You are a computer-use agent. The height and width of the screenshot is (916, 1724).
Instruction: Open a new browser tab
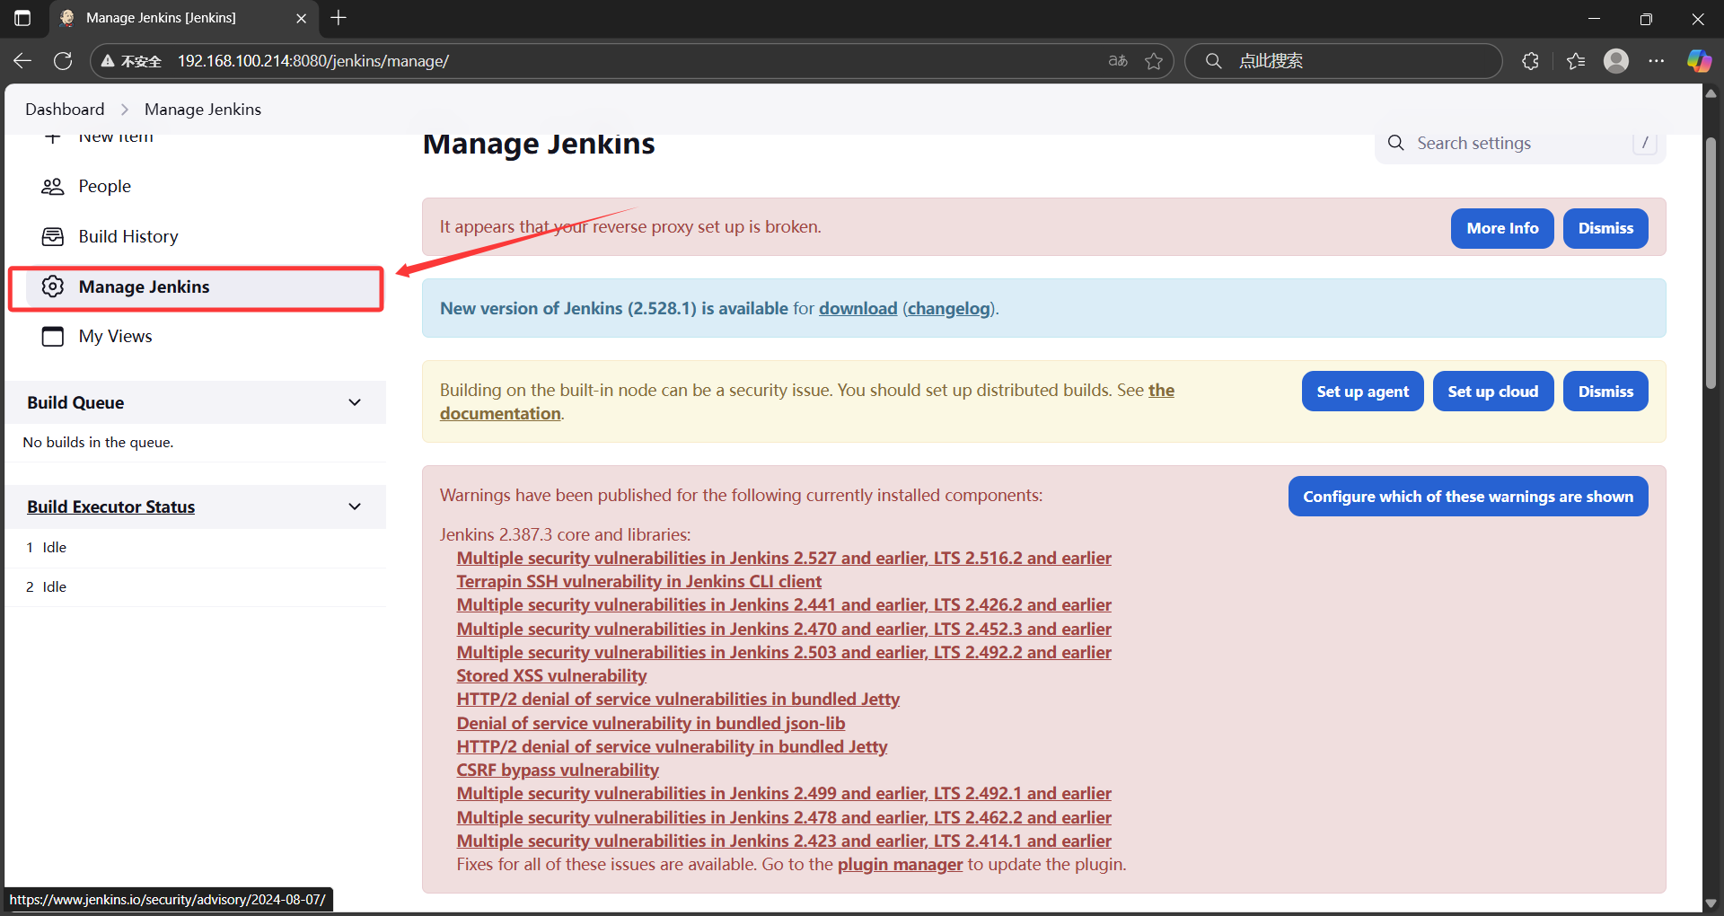tap(339, 18)
